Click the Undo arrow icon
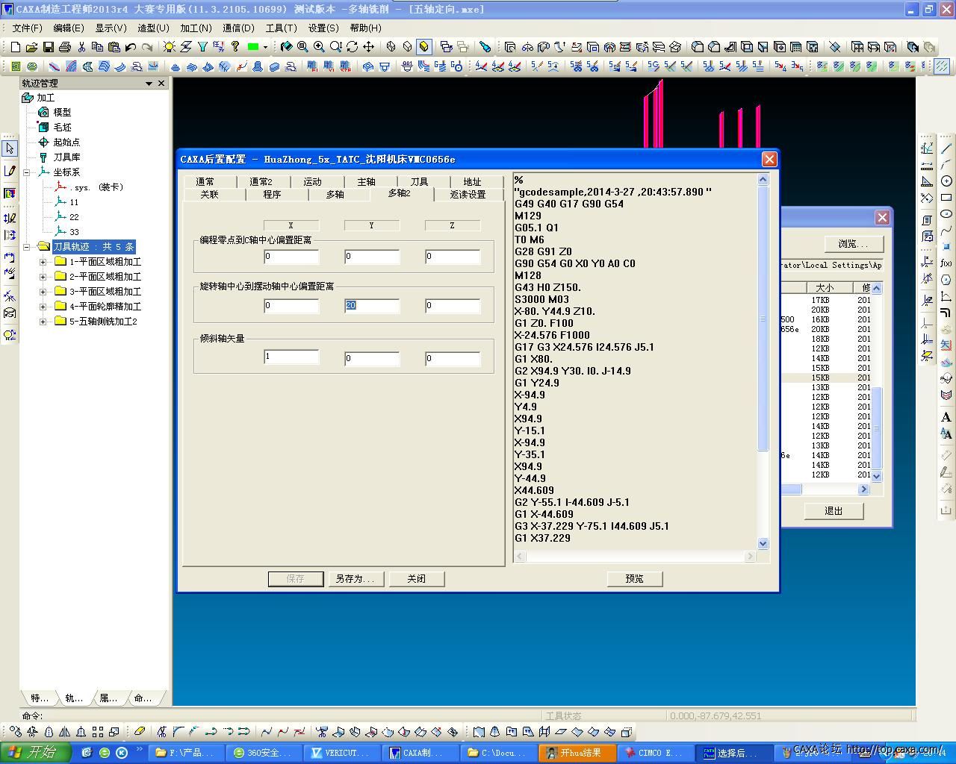 pyautogui.click(x=131, y=46)
